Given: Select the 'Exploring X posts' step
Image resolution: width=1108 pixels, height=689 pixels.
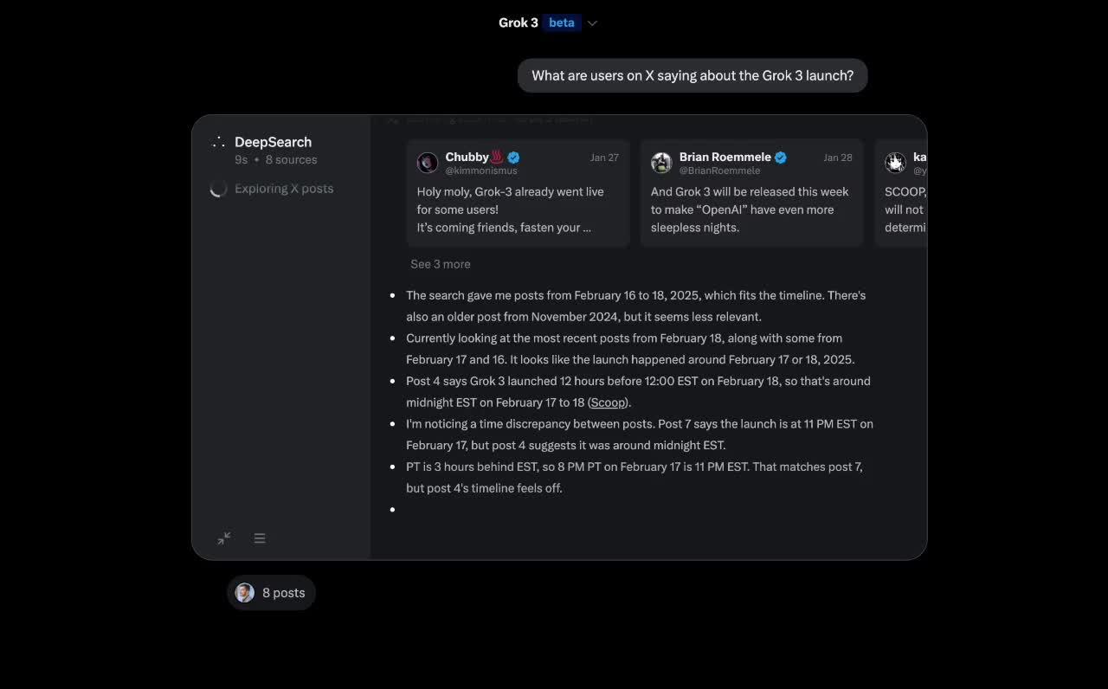Looking at the screenshot, I should 284,188.
